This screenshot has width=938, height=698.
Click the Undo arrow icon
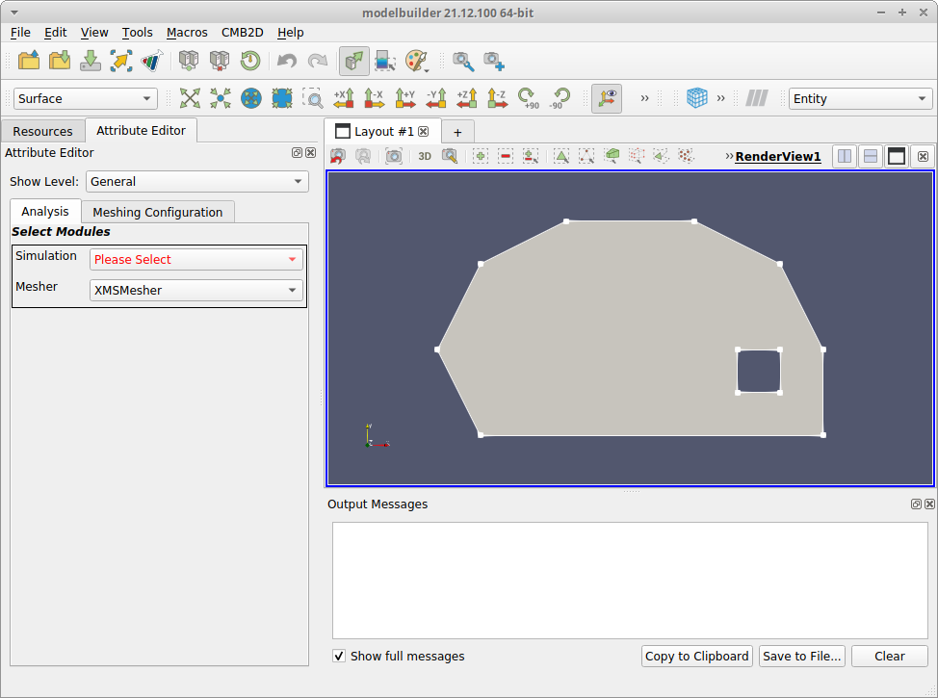tap(287, 61)
